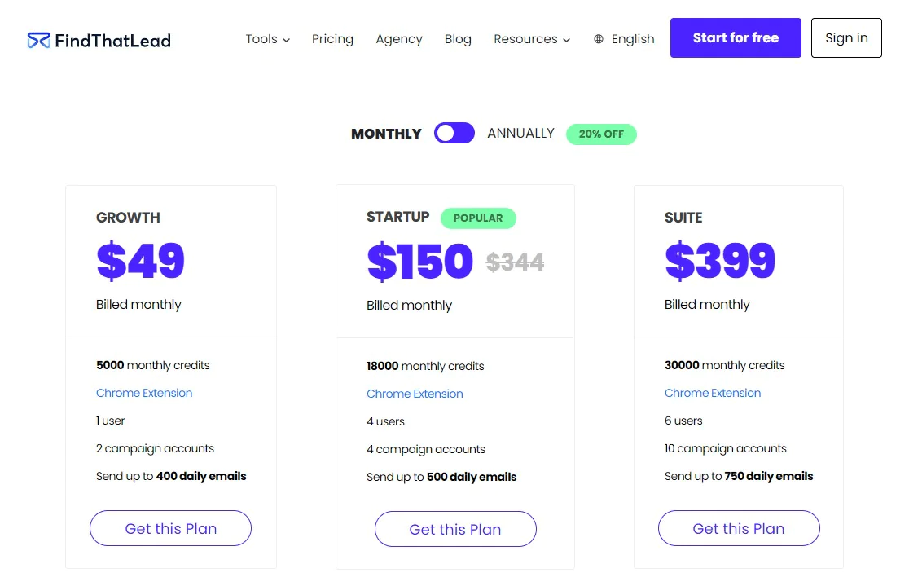The height and width of the screenshot is (586, 909).
Task: Select the MONTHLY billing label
Action: click(386, 134)
